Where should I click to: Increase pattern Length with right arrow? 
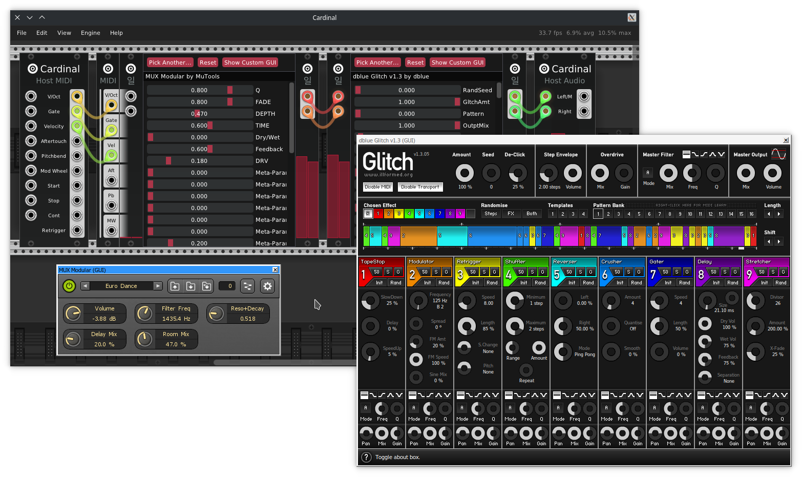click(779, 214)
